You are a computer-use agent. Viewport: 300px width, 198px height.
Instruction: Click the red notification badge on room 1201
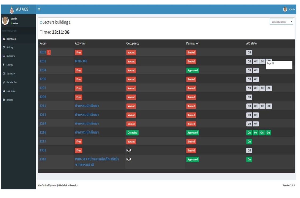[x=49, y=52]
